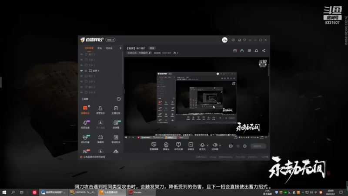Open the hamburger menu in the title bar

tap(250, 40)
